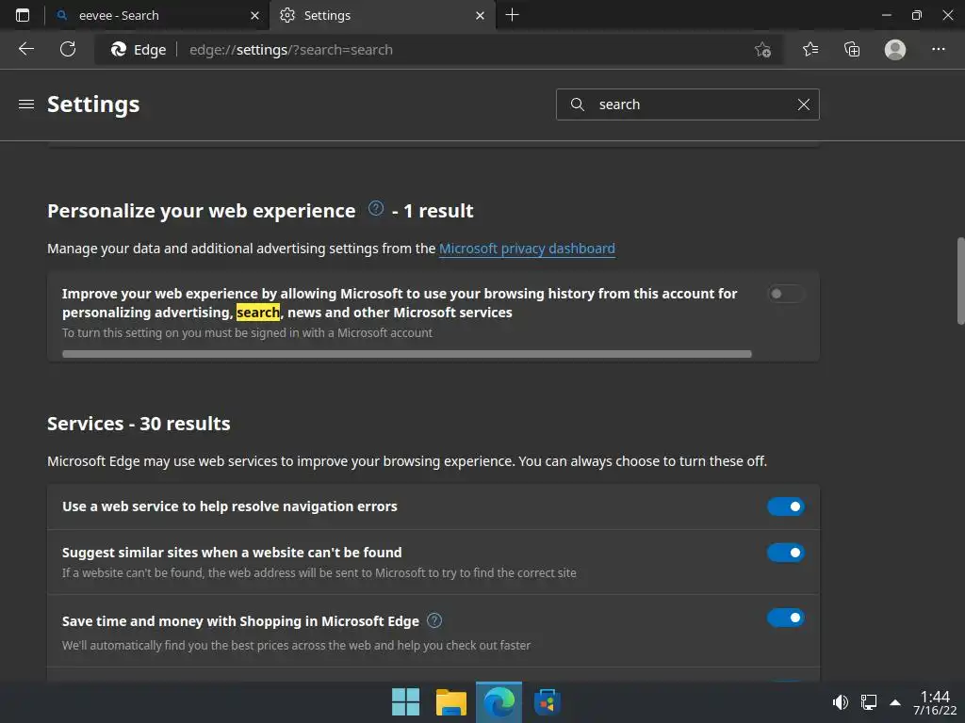
Task: Open the Microsoft privacy dashboard link
Action: pos(527,249)
